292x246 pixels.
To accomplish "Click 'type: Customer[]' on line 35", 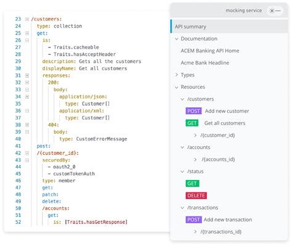I will pos(87,104).
